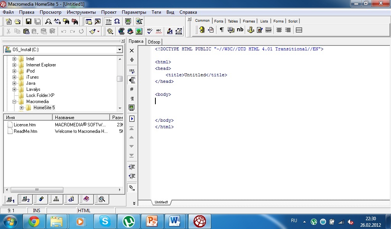Expand the Internet Explorer folder node
The image size is (391, 229).
pos(14,65)
